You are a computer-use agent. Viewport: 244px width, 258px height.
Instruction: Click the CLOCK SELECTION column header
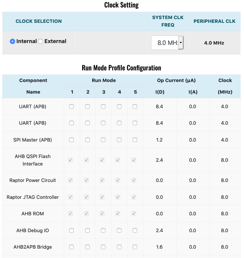pos(39,21)
